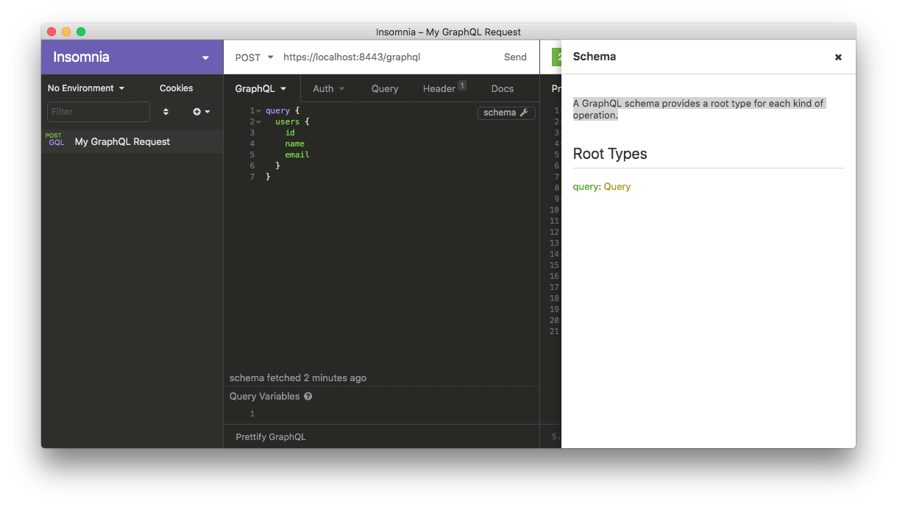Click the 'schema fetched 2 minutes ago' text
897x507 pixels.
point(298,378)
